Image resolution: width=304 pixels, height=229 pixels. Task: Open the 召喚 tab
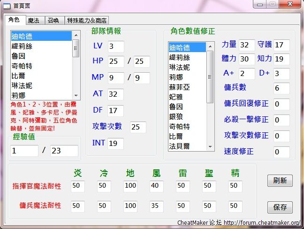click(53, 21)
